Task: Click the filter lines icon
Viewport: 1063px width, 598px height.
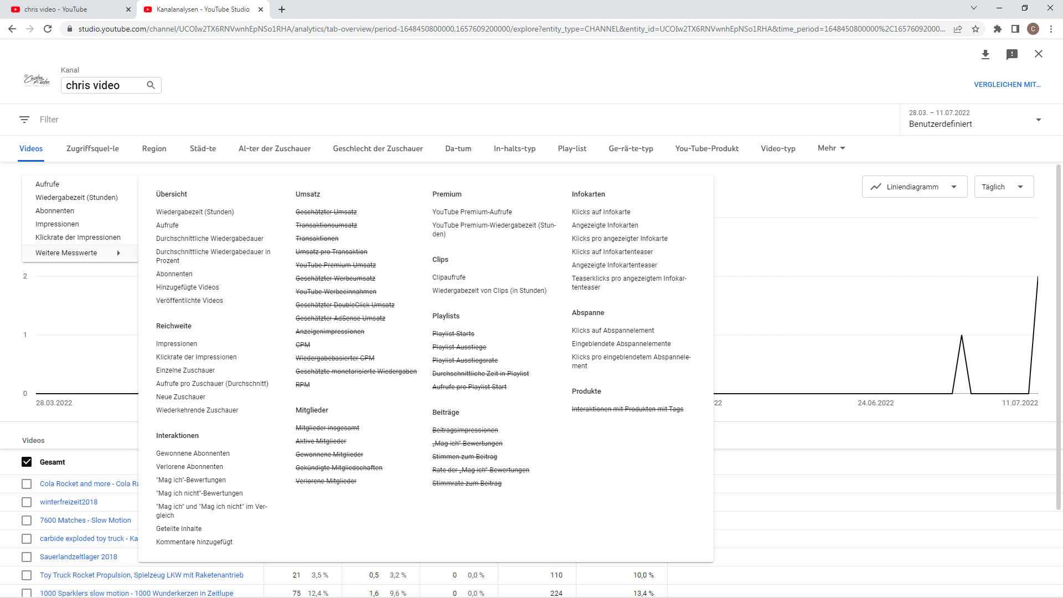Action: pyautogui.click(x=24, y=120)
